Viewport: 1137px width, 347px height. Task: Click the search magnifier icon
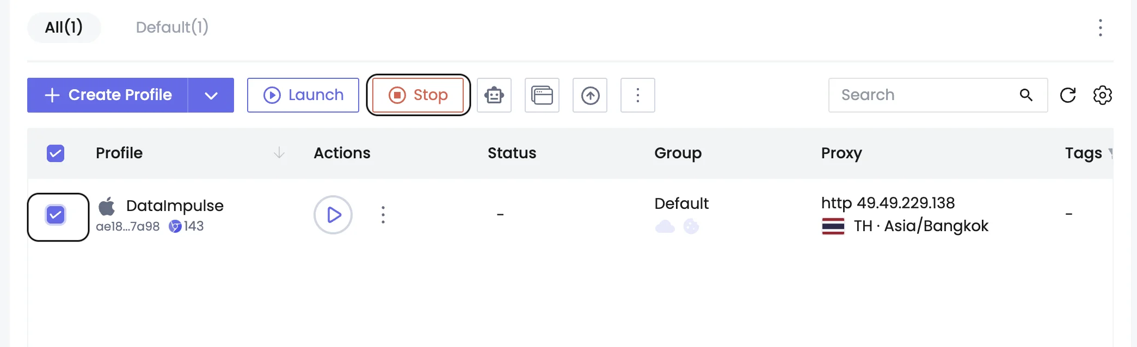1026,95
